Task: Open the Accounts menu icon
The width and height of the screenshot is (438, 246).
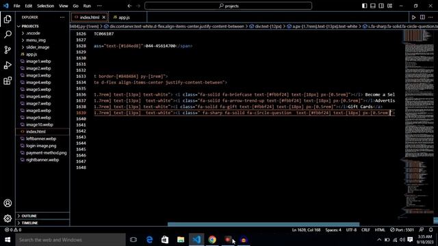Action: (x=8, y=203)
